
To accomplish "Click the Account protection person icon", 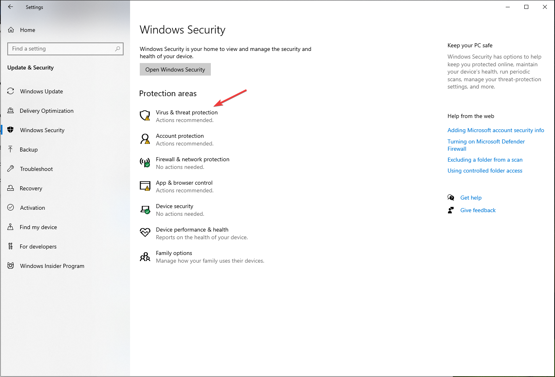I will (145, 139).
